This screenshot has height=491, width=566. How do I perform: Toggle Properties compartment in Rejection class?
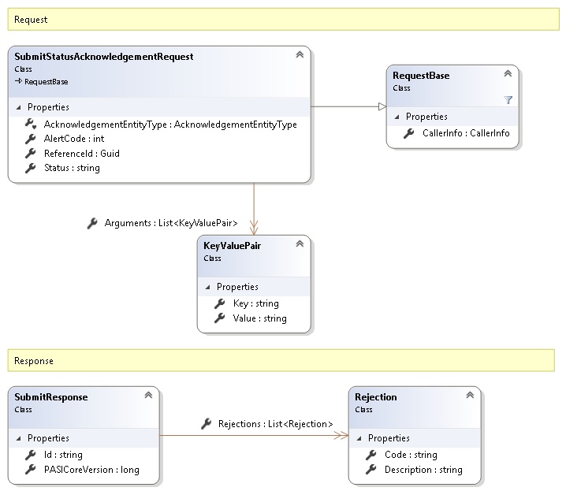pyautogui.click(x=360, y=438)
